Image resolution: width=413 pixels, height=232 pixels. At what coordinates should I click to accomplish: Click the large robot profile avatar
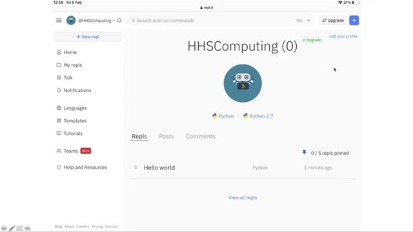coord(243,83)
